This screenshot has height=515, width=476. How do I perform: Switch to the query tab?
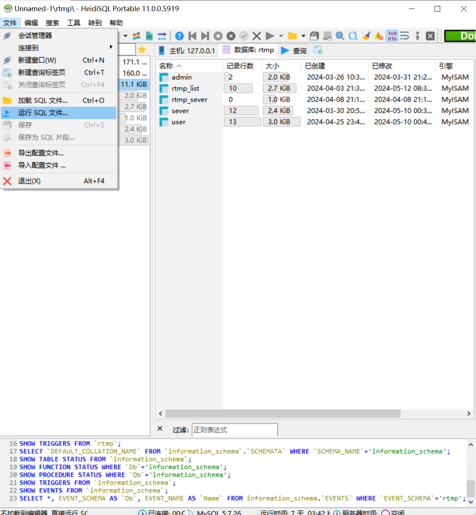click(294, 50)
